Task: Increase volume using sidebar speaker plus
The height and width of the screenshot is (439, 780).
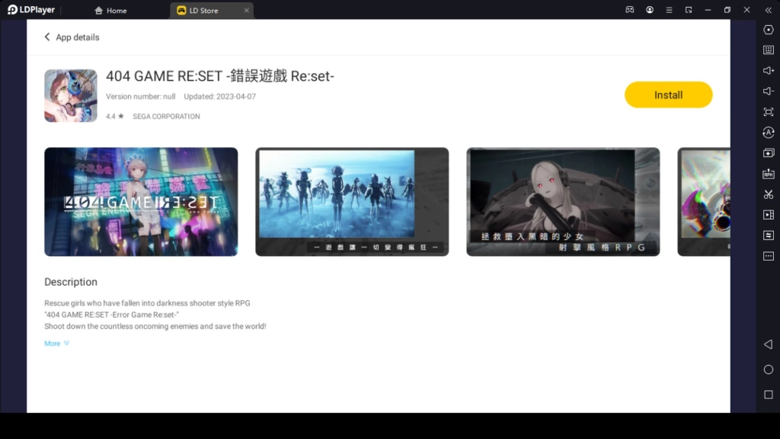Action: [768, 71]
